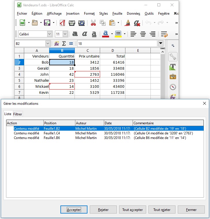Open the Données menu
This screenshot has width=210, height=219.
133,14
